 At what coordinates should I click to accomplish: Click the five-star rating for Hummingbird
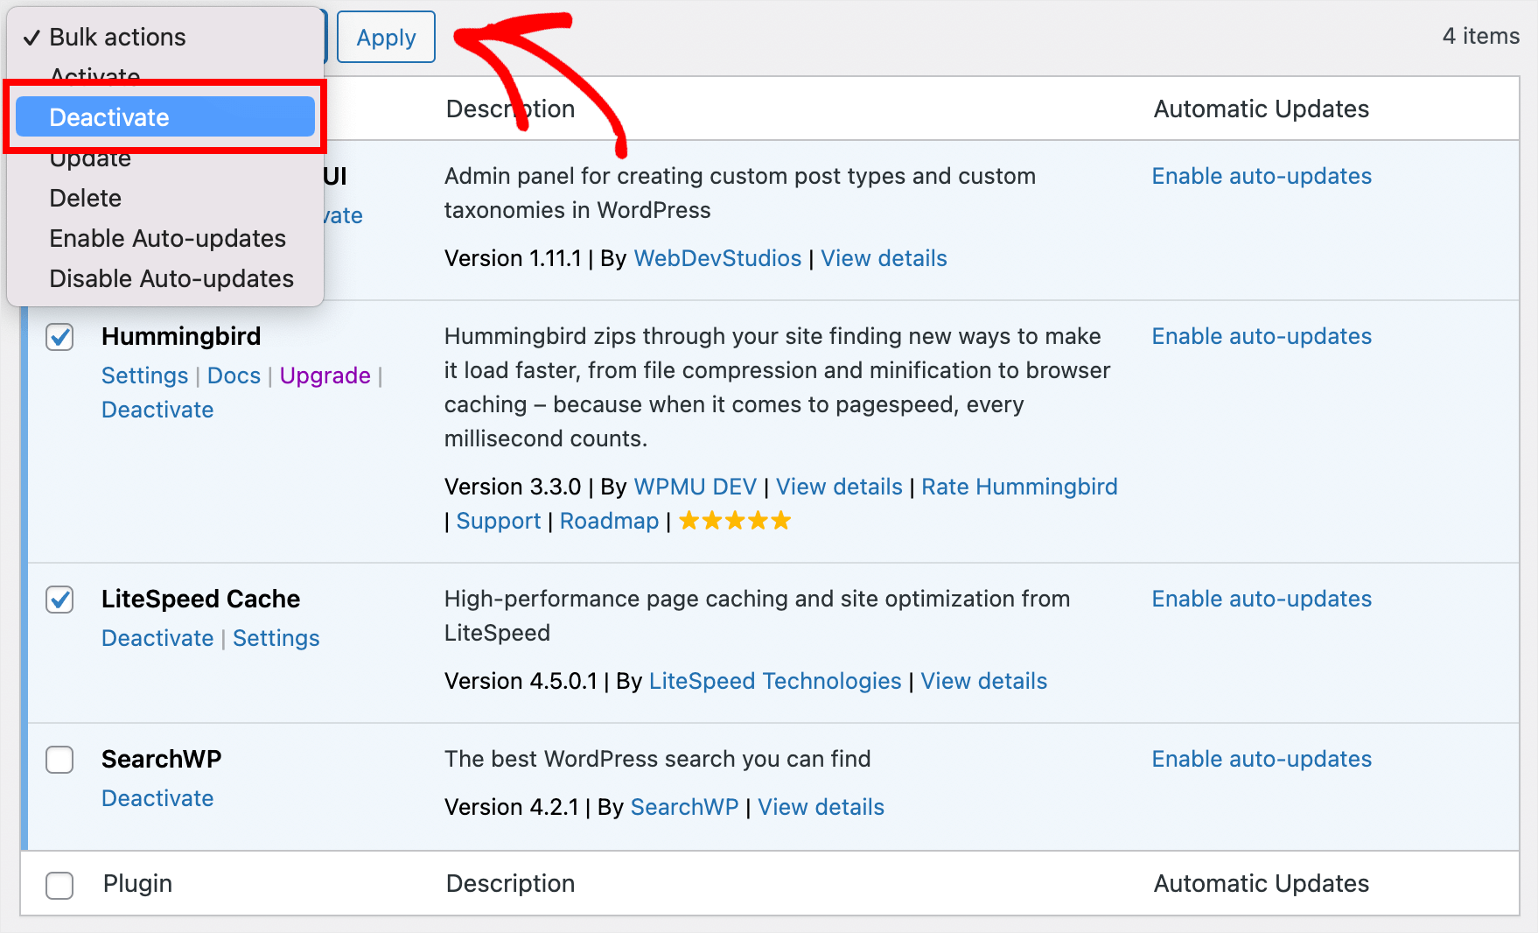734,520
